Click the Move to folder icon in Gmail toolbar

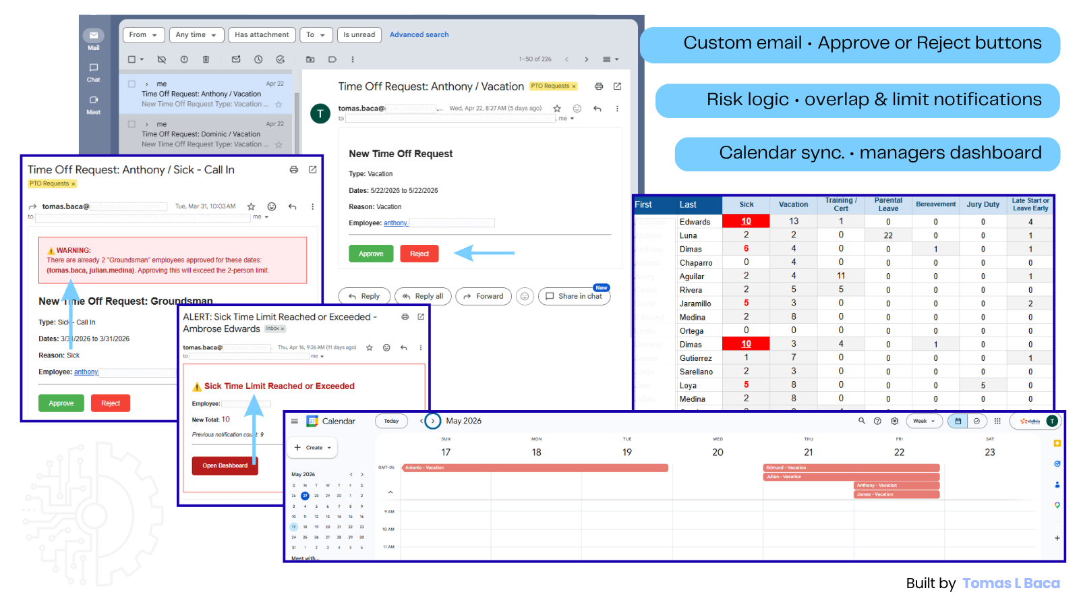click(310, 59)
